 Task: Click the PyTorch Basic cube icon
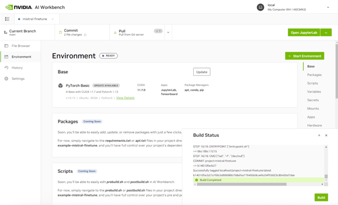(60, 86)
